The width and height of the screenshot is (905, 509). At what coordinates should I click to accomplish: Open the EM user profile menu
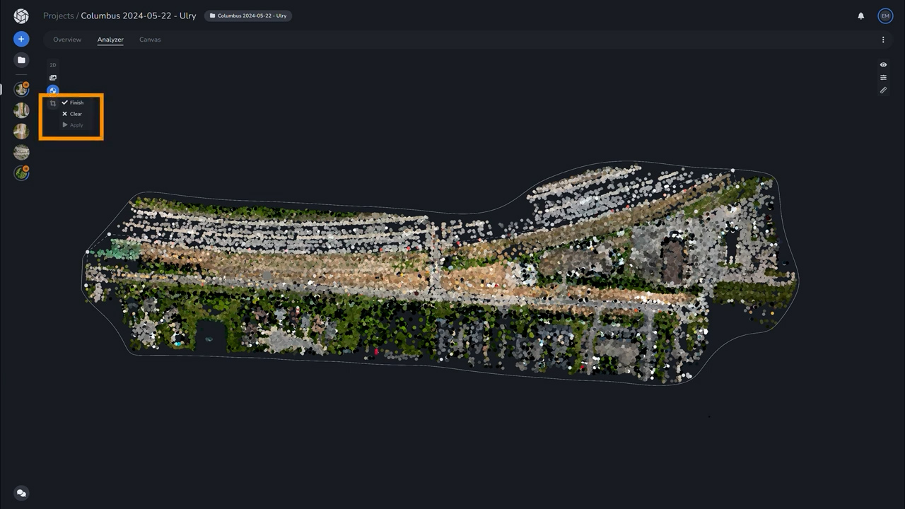(x=884, y=16)
